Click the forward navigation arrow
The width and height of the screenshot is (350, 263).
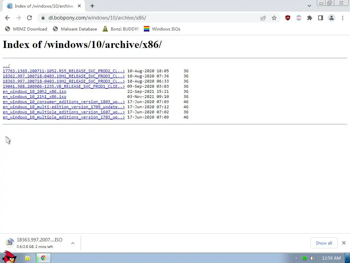tap(18, 18)
